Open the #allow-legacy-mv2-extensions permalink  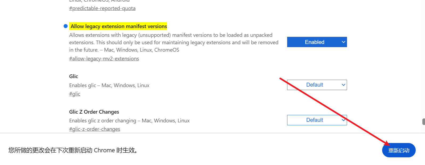tap(104, 58)
